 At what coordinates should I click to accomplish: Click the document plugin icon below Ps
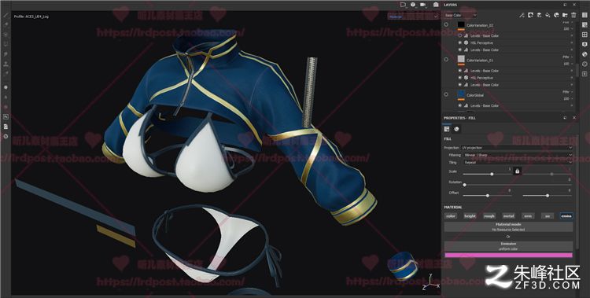tap(6, 127)
